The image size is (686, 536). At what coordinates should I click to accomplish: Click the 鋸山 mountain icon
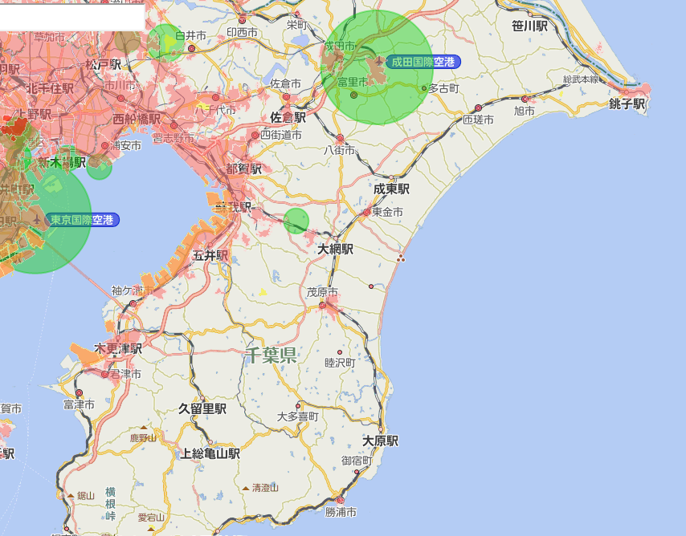[x=71, y=495]
